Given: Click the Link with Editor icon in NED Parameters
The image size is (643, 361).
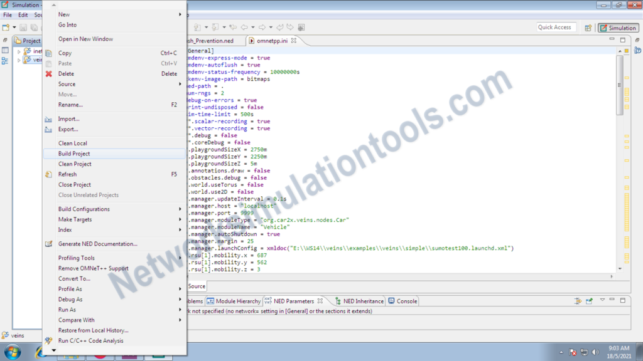Looking at the screenshot, I should coord(577,301).
